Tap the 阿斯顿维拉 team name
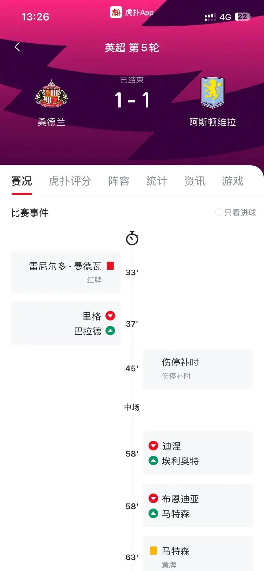 tap(213, 122)
